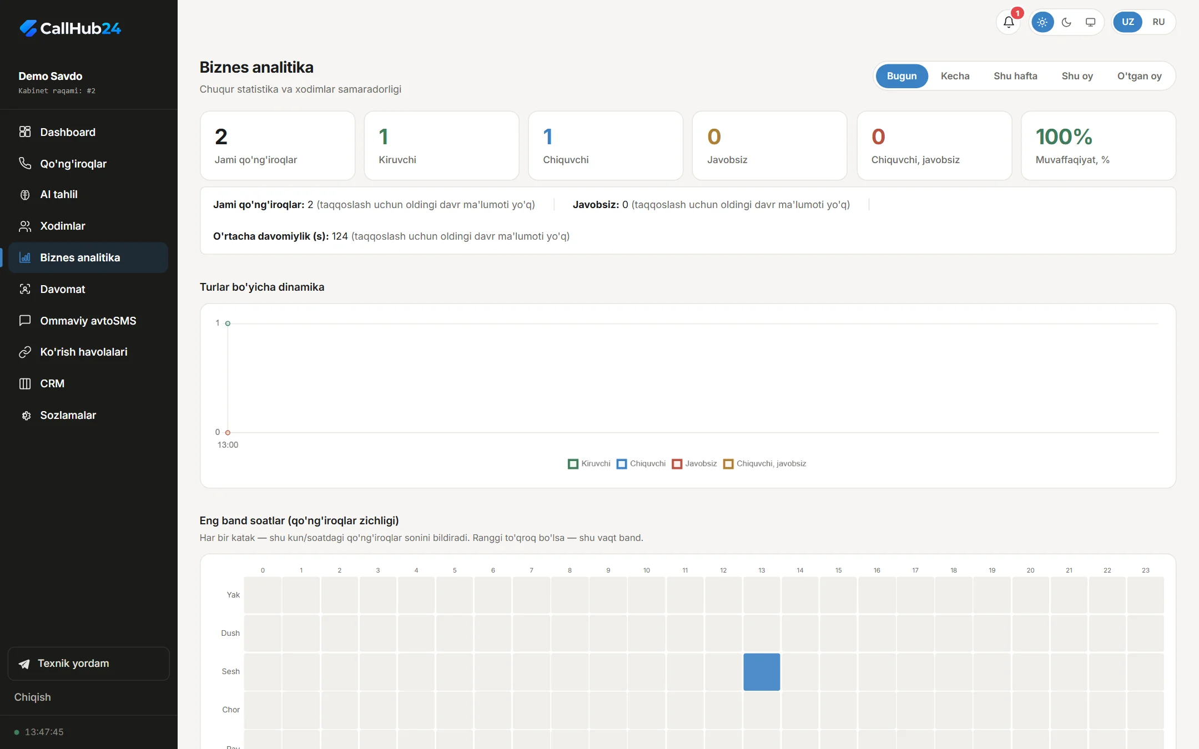Screen dimensions: 1199x749
Task: Click the CRM columns icon
Action: coord(25,383)
